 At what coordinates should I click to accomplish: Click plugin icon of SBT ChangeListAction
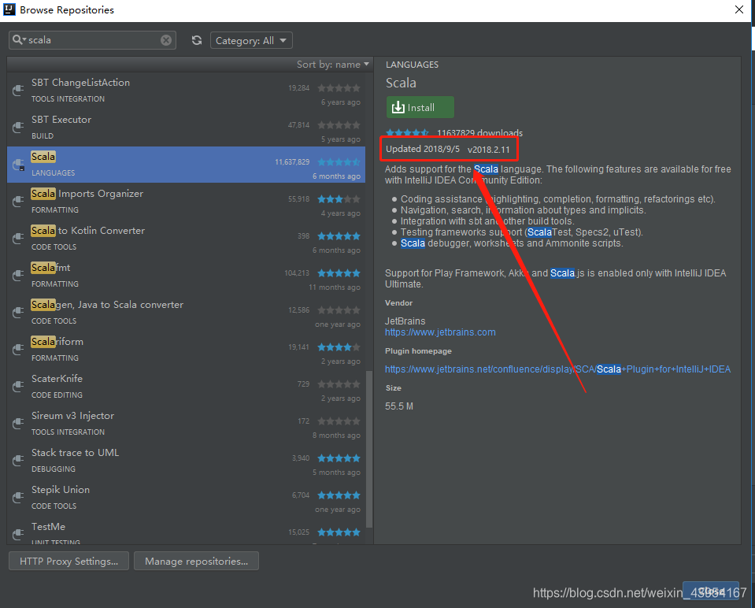[18, 90]
